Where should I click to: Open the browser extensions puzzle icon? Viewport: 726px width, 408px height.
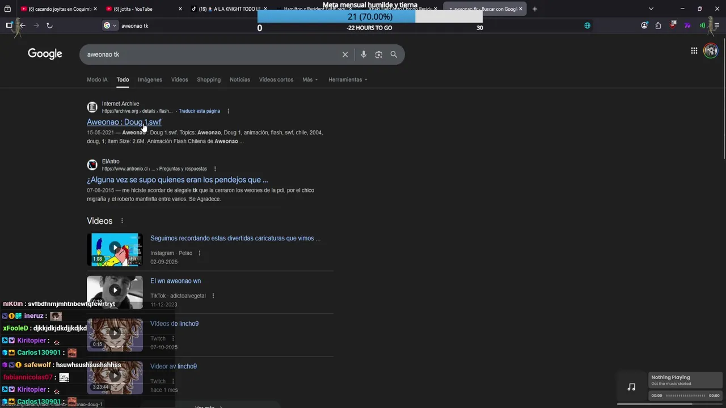click(x=658, y=25)
